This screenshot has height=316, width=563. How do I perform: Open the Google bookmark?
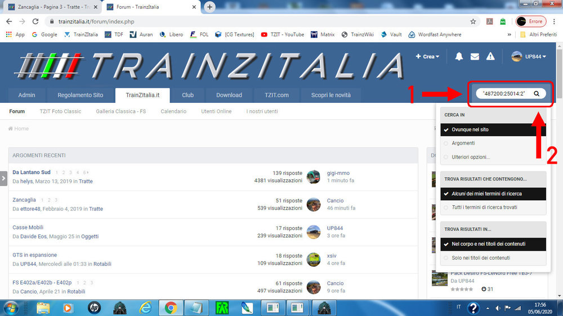(44, 34)
